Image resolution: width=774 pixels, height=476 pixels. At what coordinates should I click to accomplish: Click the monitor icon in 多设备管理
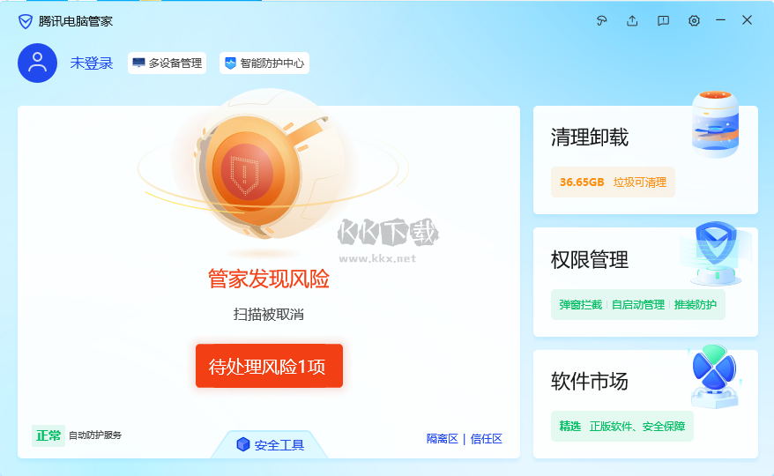point(138,63)
